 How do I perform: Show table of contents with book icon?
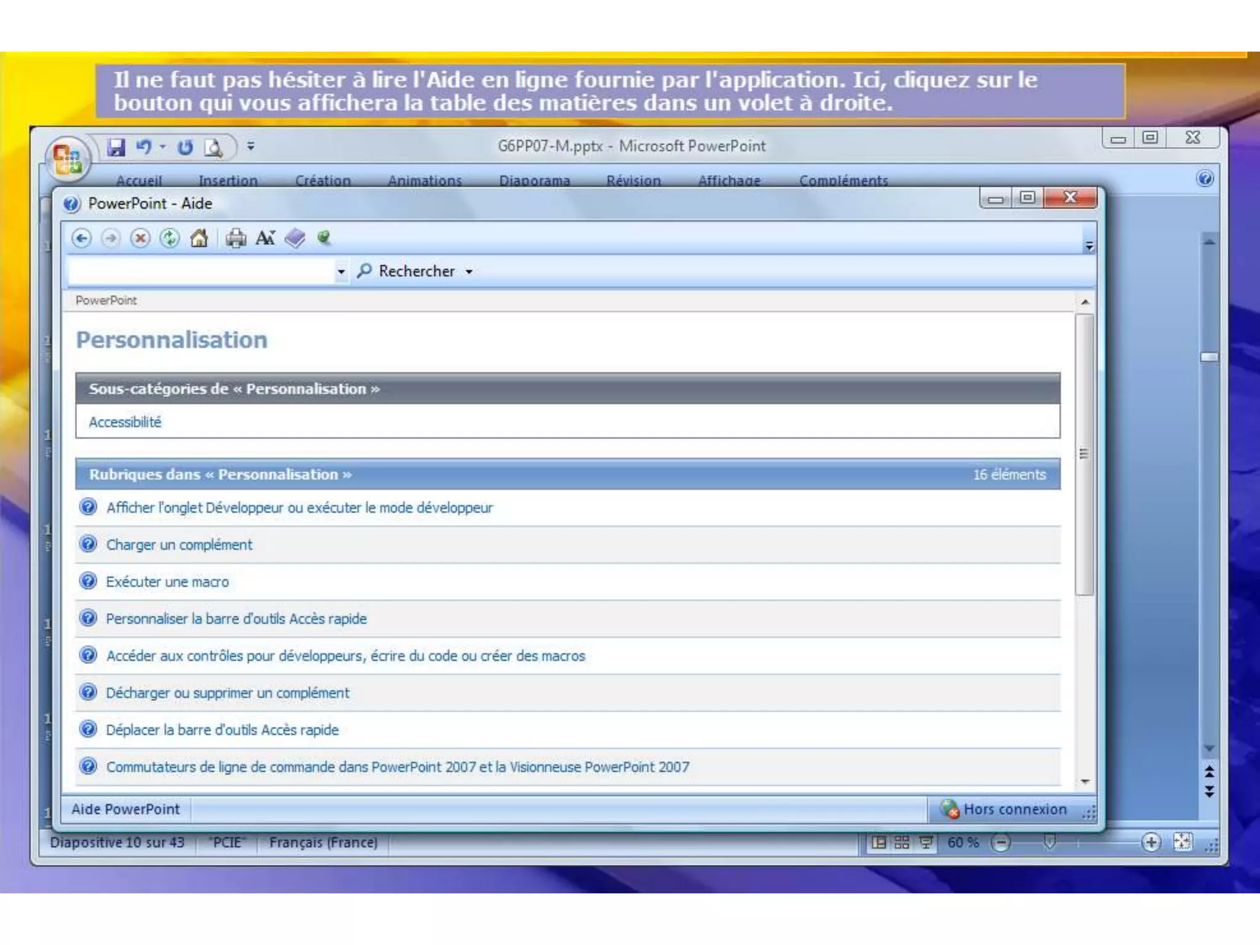point(295,238)
